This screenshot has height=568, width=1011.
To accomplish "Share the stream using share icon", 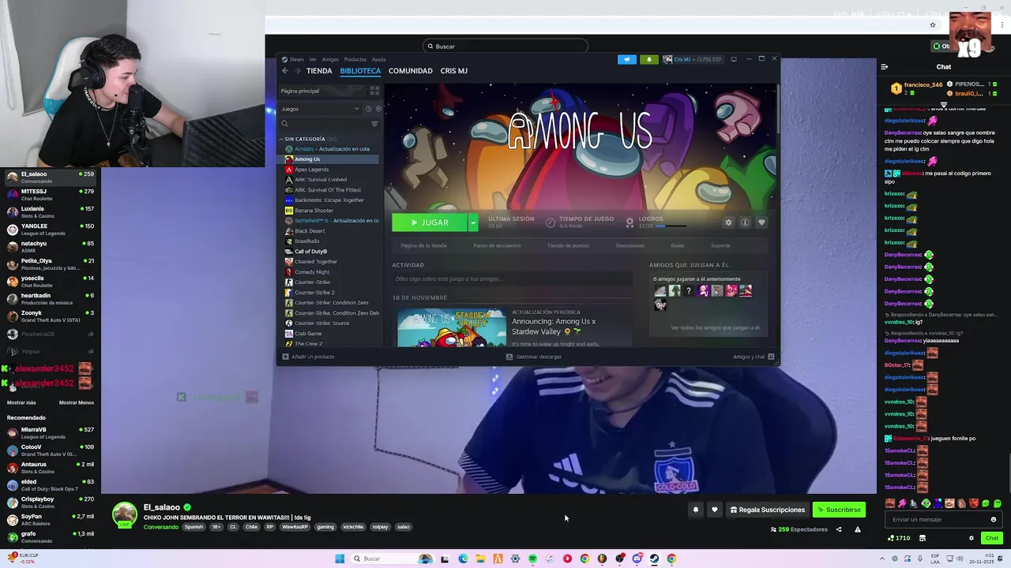I will point(839,529).
